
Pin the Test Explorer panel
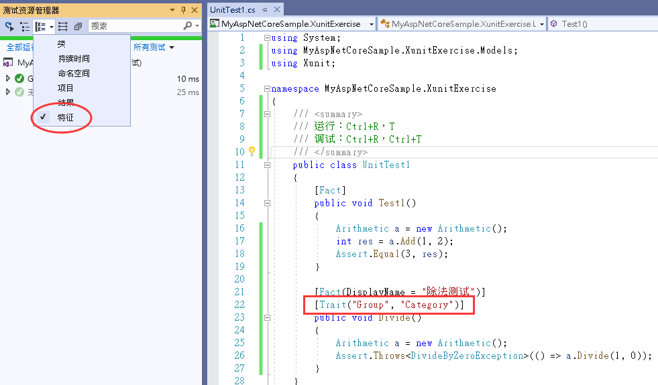(183, 10)
